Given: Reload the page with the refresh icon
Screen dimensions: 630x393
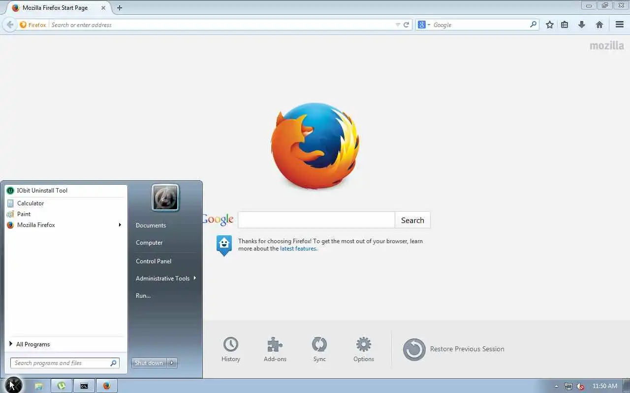Looking at the screenshot, I should (x=407, y=25).
